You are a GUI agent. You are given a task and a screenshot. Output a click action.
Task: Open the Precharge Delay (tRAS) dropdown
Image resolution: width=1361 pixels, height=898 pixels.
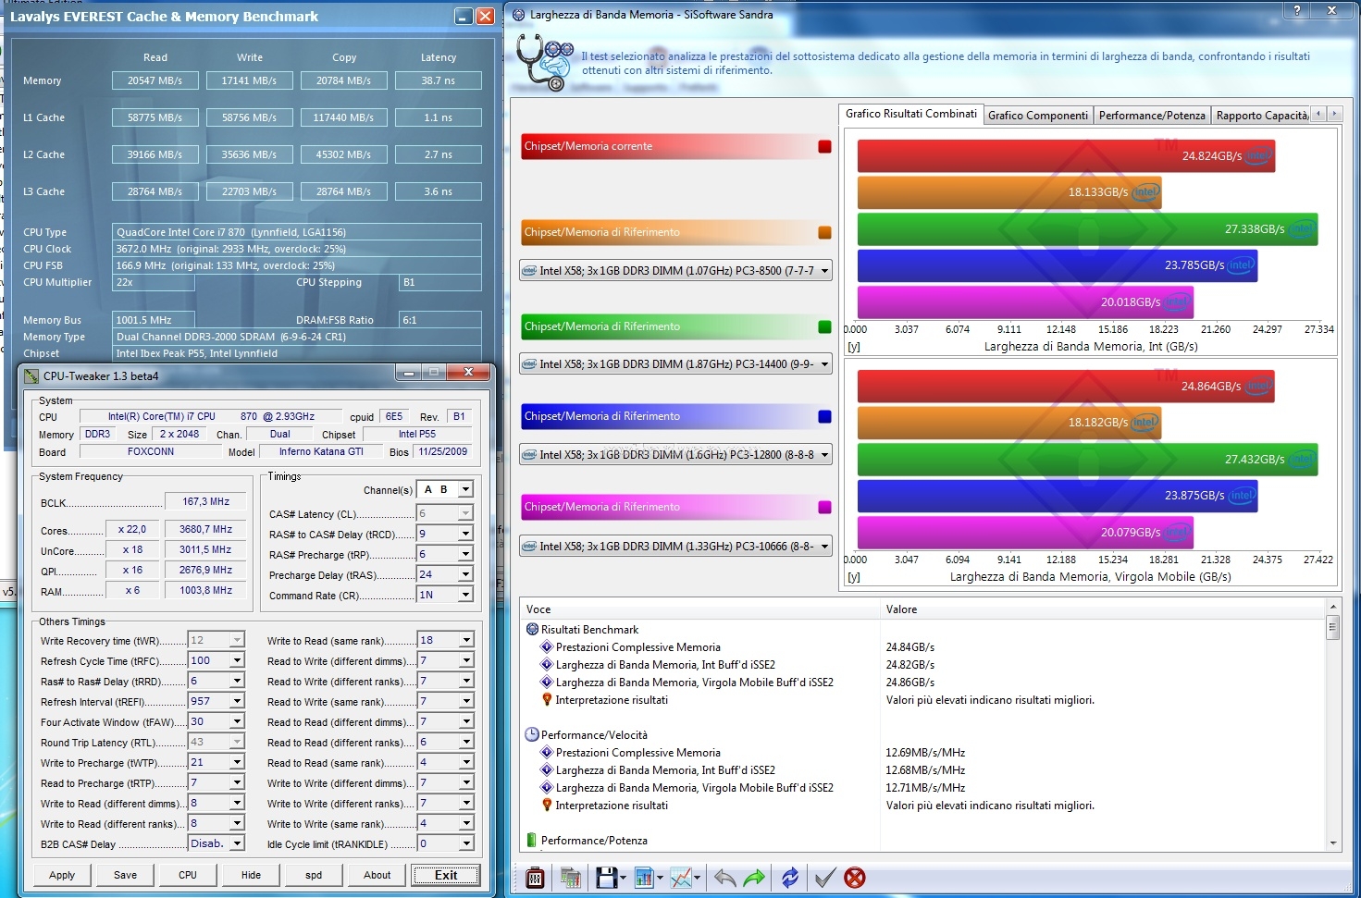coord(465,574)
